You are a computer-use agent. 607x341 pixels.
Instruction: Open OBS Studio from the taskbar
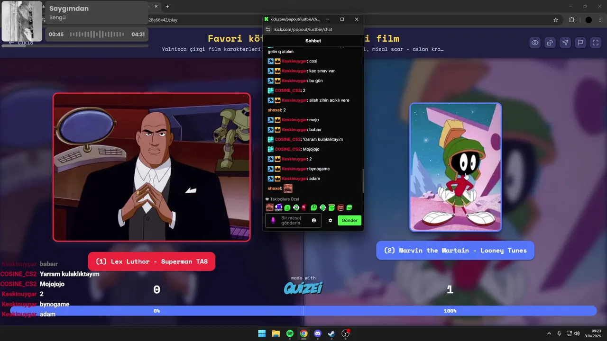[346, 333]
